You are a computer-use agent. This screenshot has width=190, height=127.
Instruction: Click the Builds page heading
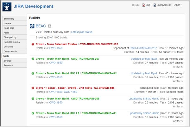coord(35,18)
